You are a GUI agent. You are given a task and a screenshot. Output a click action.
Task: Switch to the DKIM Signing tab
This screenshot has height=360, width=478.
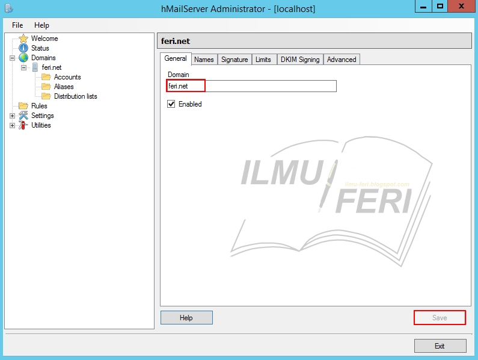click(300, 60)
